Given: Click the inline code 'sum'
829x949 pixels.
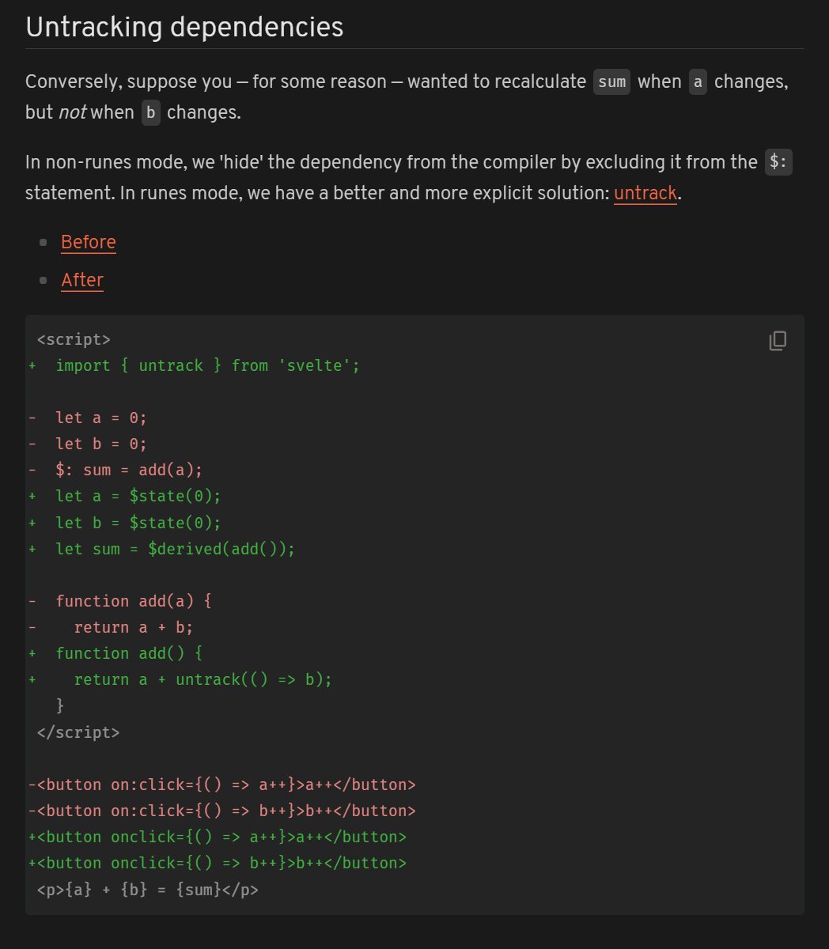Looking at the screenshot, I should [x=612, y=81].
